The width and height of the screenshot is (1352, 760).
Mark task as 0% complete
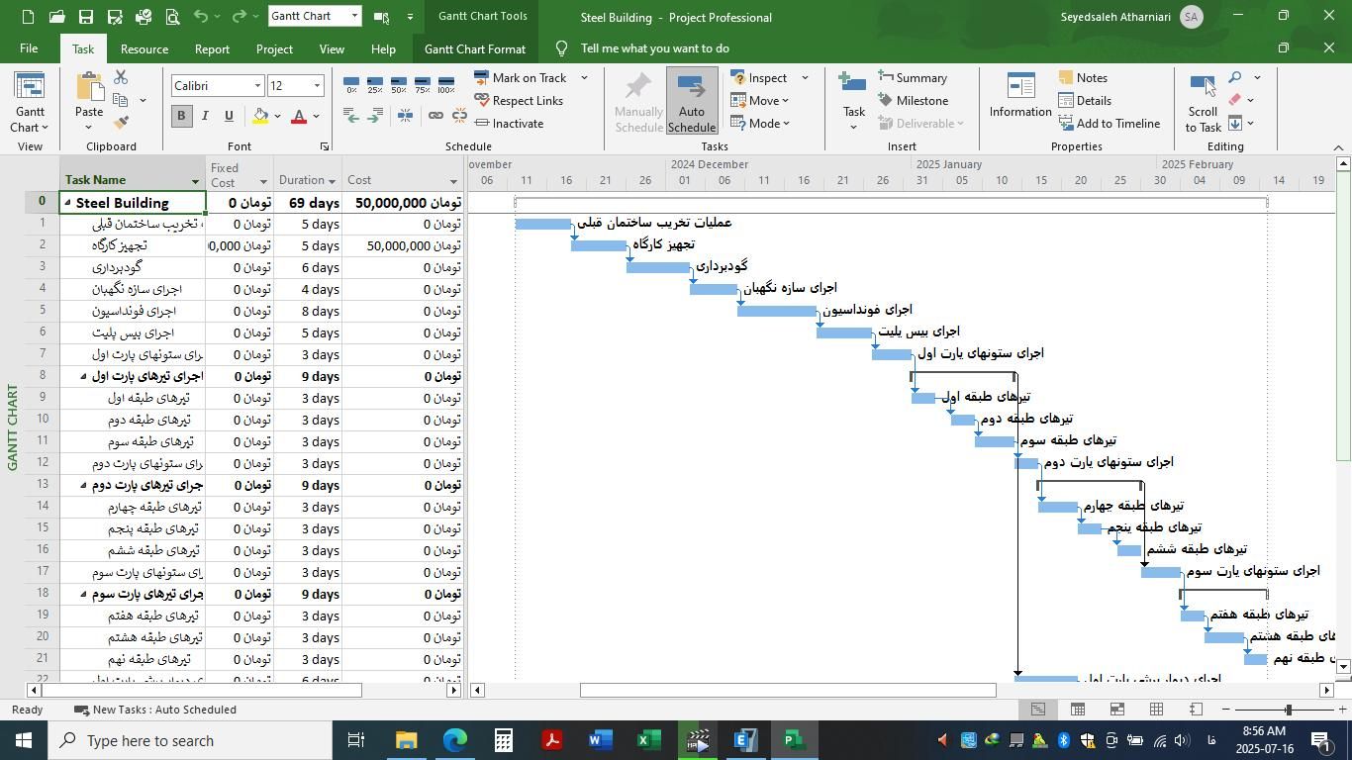[x=351, y=84]
